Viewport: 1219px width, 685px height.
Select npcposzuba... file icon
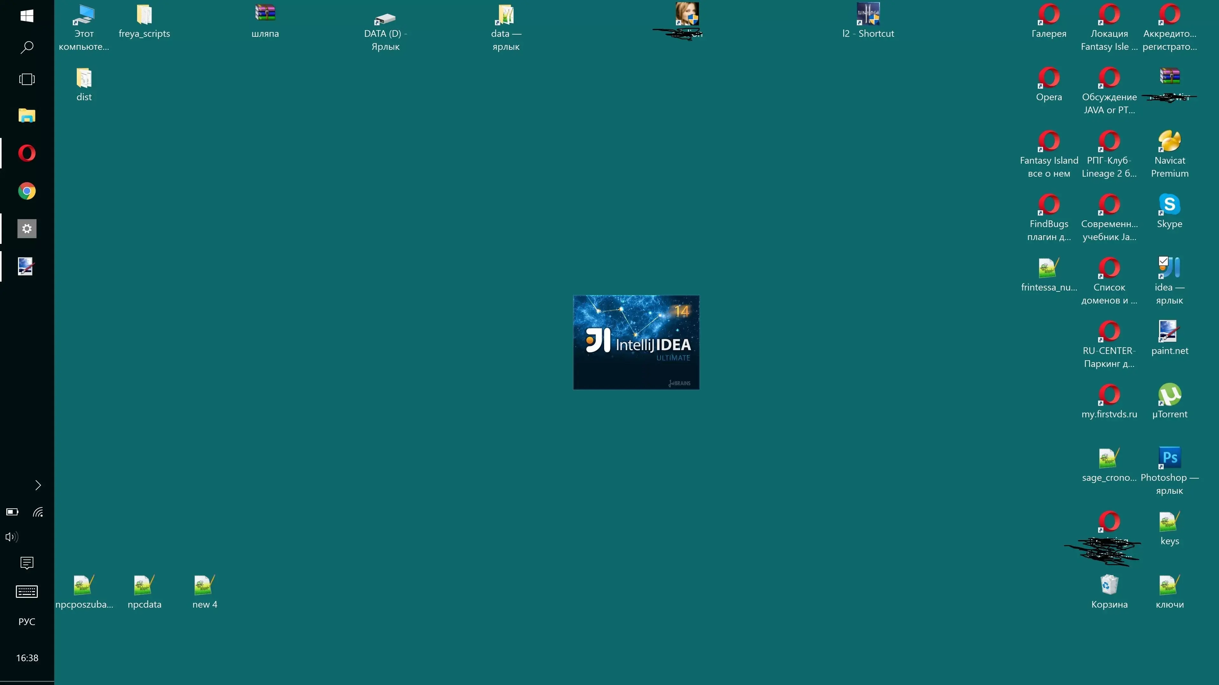click(84, 592)
